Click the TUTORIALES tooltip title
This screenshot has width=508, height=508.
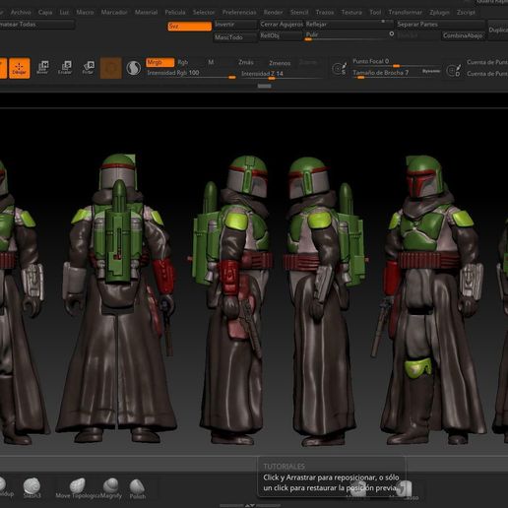point(285,467)
